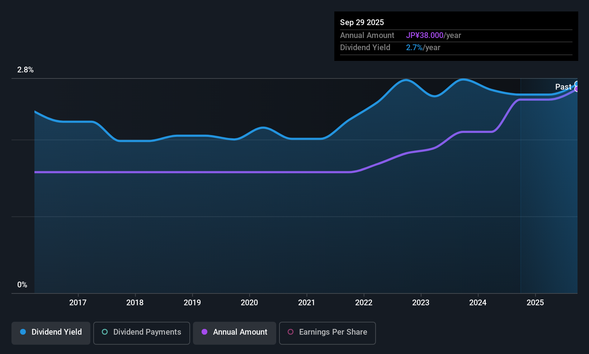Click the 2.7% dividend yield tooltip value

pos(414,48)
